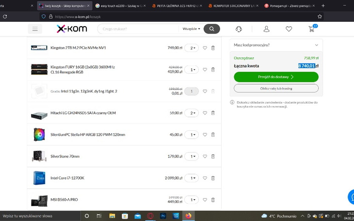This screenshot has width=354, height=221.
Task: Click the x-kom search input field
Action: [139, 29]
